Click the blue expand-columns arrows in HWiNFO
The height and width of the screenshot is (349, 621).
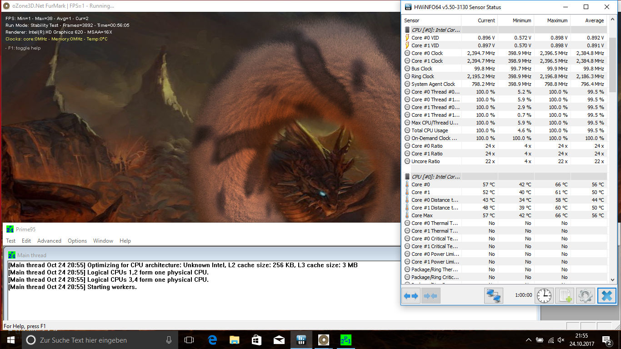click(411, 296)
